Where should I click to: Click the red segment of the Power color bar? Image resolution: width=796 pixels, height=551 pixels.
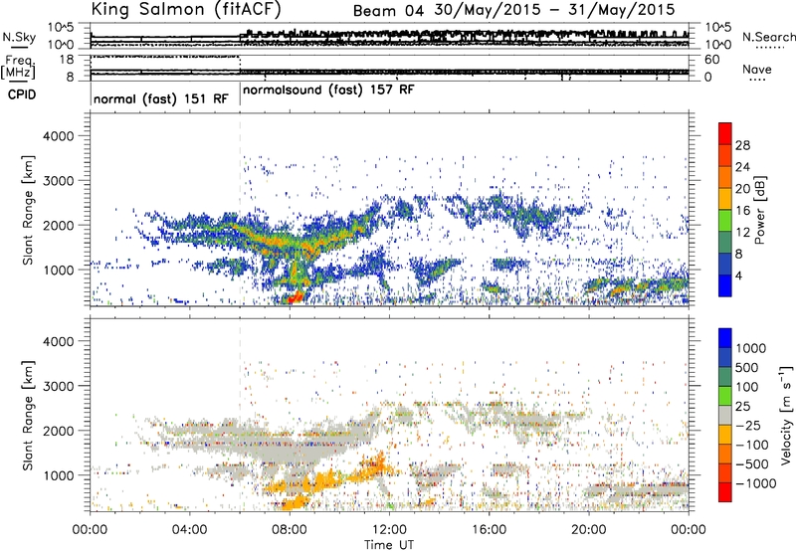[x=725, y=133]
